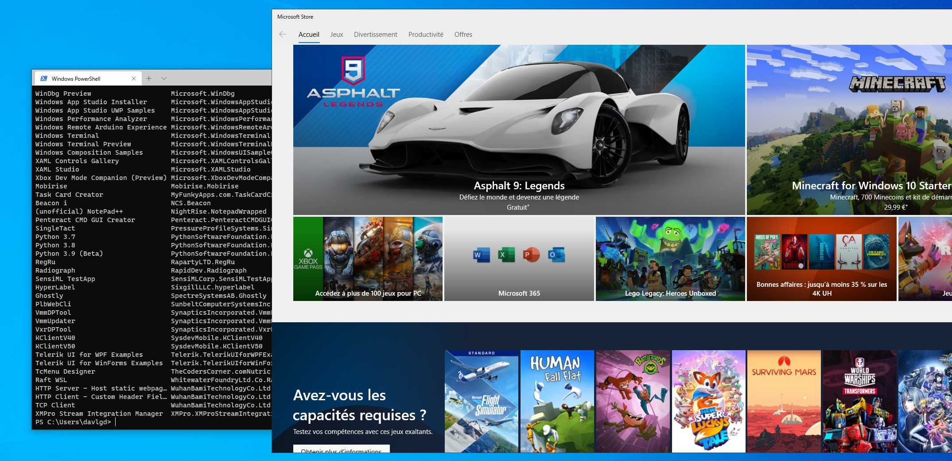Image resolution: width=952 pixels, height=461 pixels.
Task: Click the Outlook icon in Microsoft 365 tile
Action: pos(556,255)
